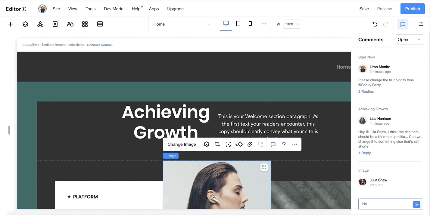Viewport: 430px width, 215px height.
Task: Expand the 1 Reply link
Action: coord(364,153)
